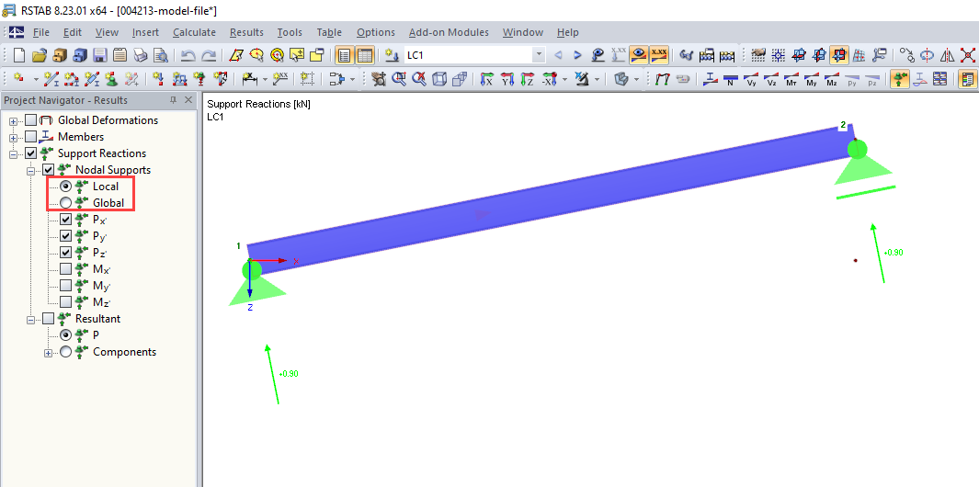Open the Results menu
The height and width of the screenshot is (487, 979).
pyautogui.click(x=246, y=32)
